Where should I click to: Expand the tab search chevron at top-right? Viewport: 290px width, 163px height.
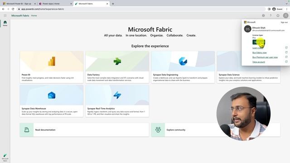[x=287, y=3]
